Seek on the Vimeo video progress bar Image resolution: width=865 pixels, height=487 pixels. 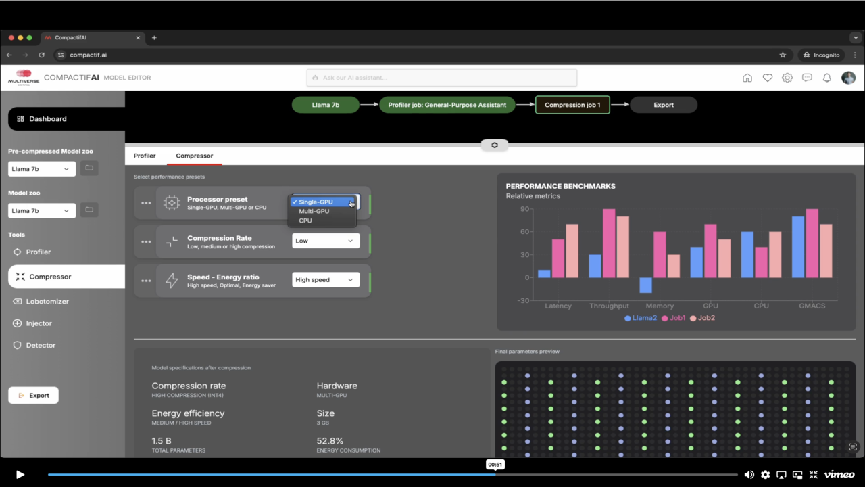393,475
